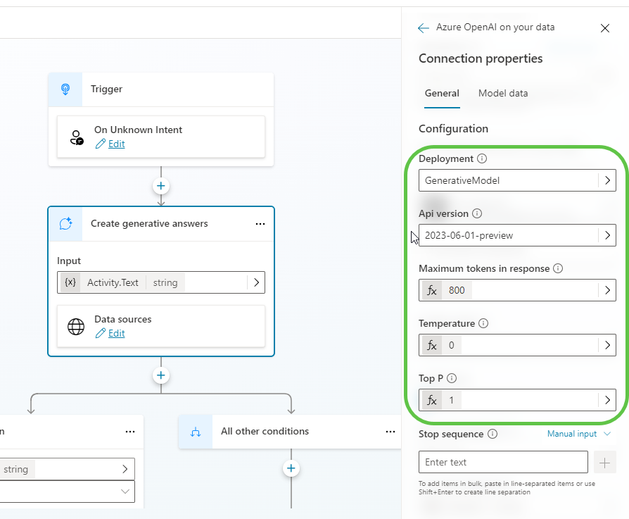Click the info icon next to Stop sequence
Image resolution: width=629 pixels, height=519 pixels.
click(x=493, y=434)
